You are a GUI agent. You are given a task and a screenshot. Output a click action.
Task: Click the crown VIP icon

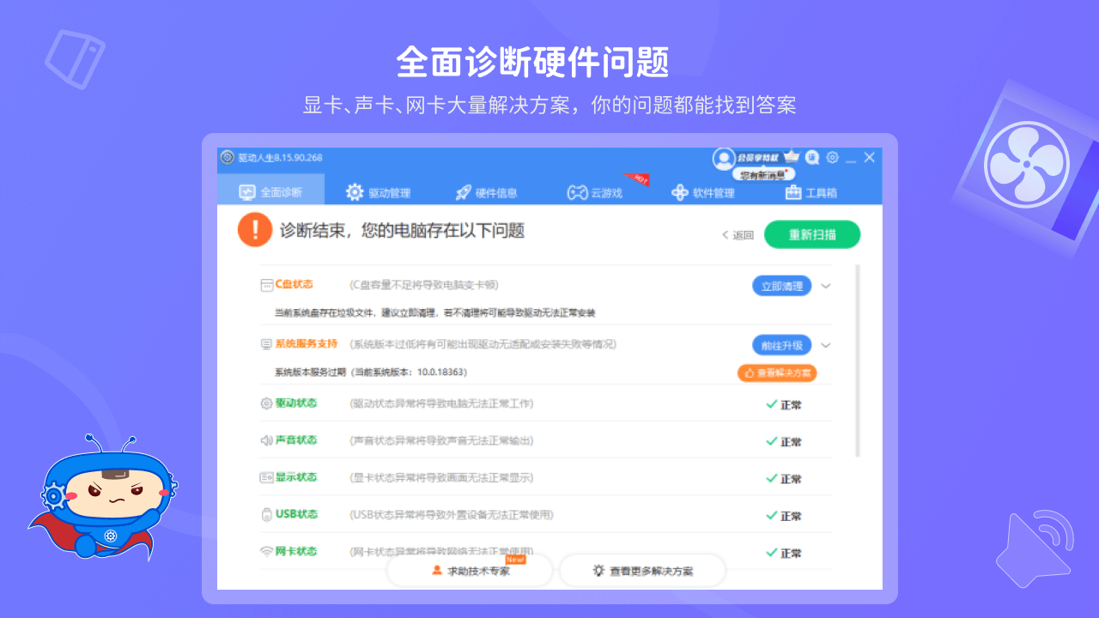(792, 157)
